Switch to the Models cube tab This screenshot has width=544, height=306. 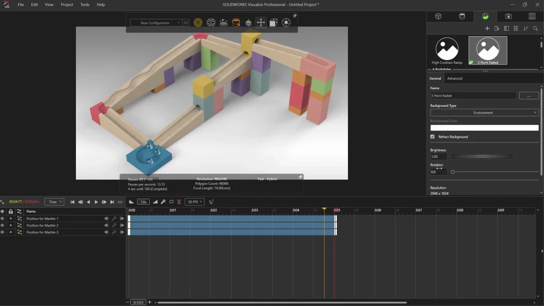point(438,16)
